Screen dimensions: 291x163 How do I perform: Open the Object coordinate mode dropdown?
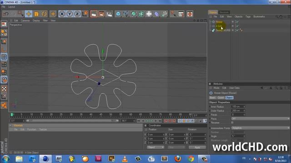pos(156,147)
